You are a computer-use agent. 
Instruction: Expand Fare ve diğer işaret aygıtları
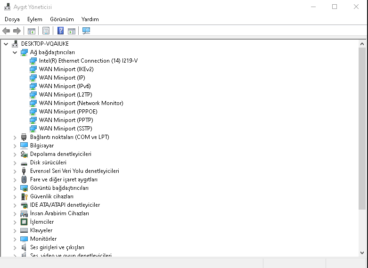click(x=15, y=180)
